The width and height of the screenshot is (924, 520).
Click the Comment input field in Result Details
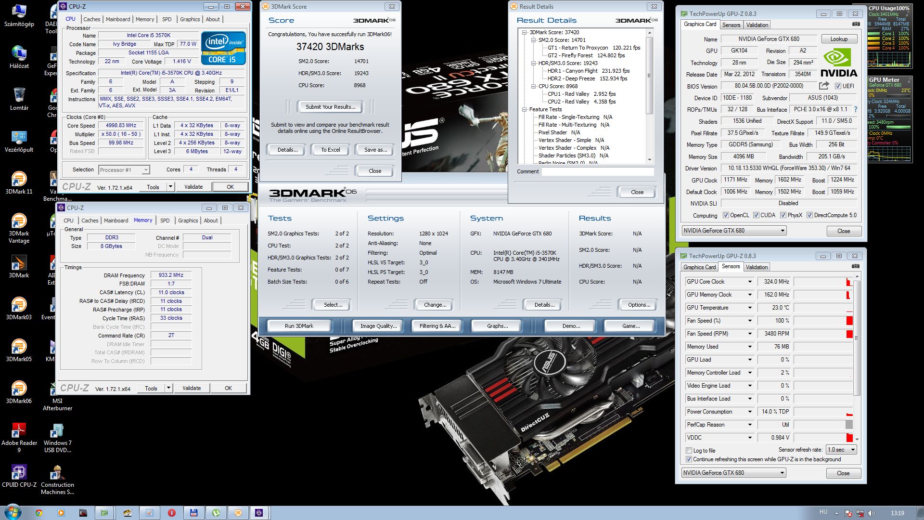pos(598,171)
